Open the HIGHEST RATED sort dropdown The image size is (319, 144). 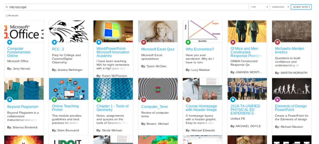pyautogui.click(x=301, y=7)
